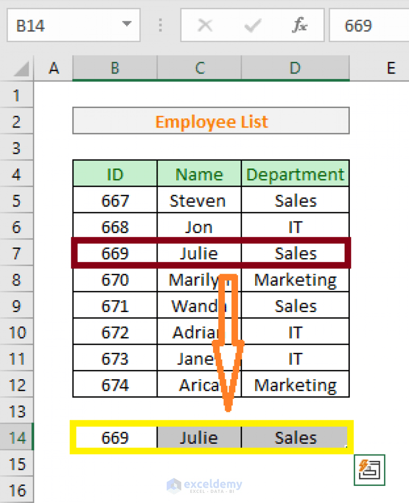409x503 pixels.
Task: Select row 14 header
Action: click(17, 437)
